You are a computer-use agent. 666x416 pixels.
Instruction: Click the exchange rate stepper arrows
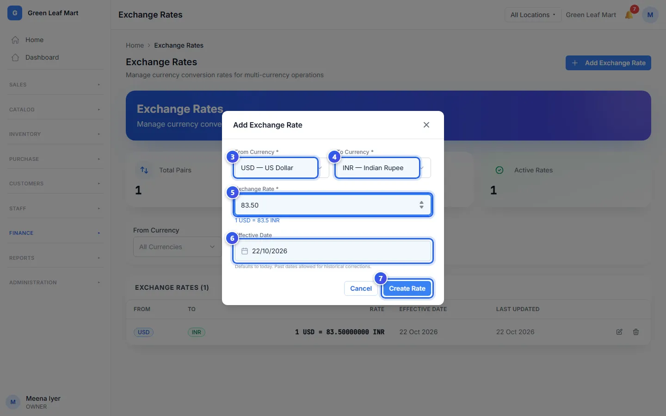click(x=421, y=205)
